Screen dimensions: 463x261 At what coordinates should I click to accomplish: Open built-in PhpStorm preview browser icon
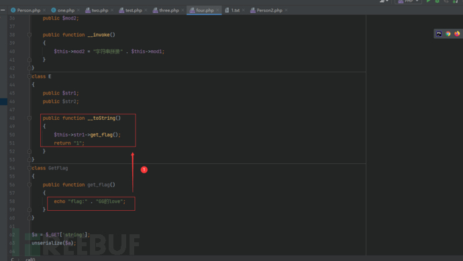pyautogui.click(x=439, y=33)
